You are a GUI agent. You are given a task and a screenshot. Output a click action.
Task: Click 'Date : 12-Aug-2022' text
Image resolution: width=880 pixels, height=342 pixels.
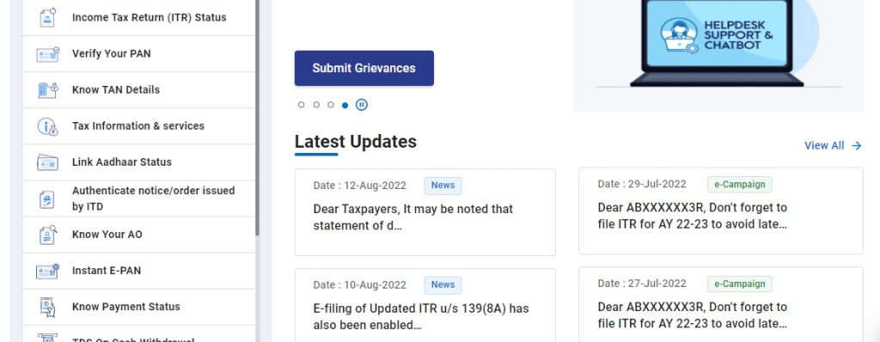click(360, 186)
